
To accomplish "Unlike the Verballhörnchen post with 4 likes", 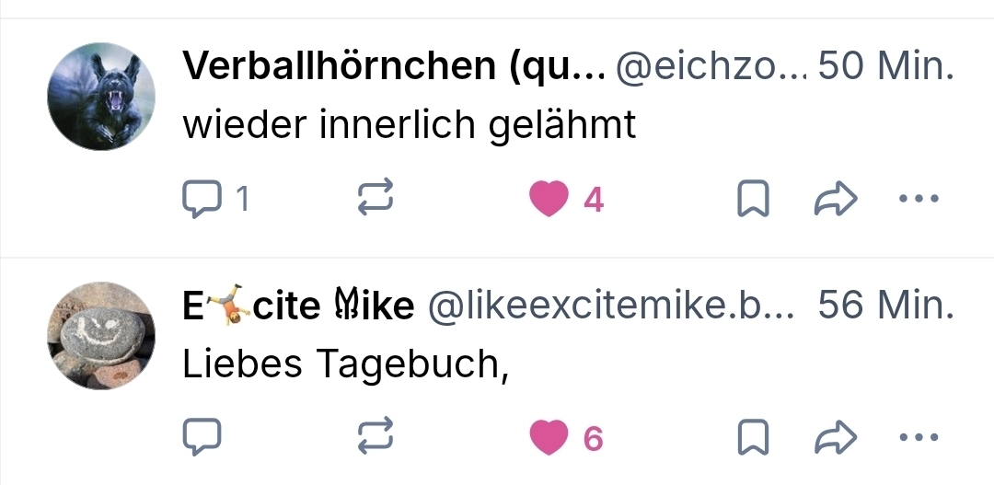I will (x=549, y=199).
